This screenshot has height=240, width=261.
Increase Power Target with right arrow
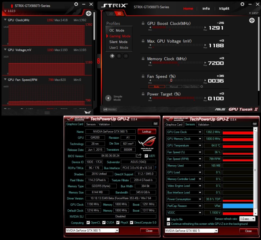(x=205, y=98)
